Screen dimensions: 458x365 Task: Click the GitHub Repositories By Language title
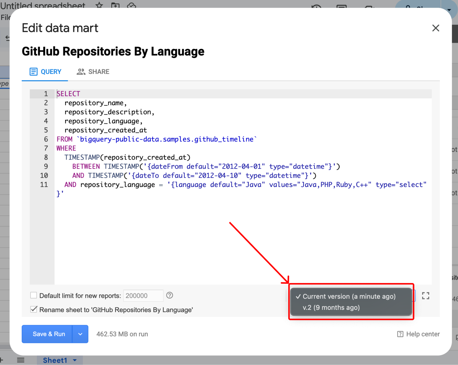(x=113, y=52)
